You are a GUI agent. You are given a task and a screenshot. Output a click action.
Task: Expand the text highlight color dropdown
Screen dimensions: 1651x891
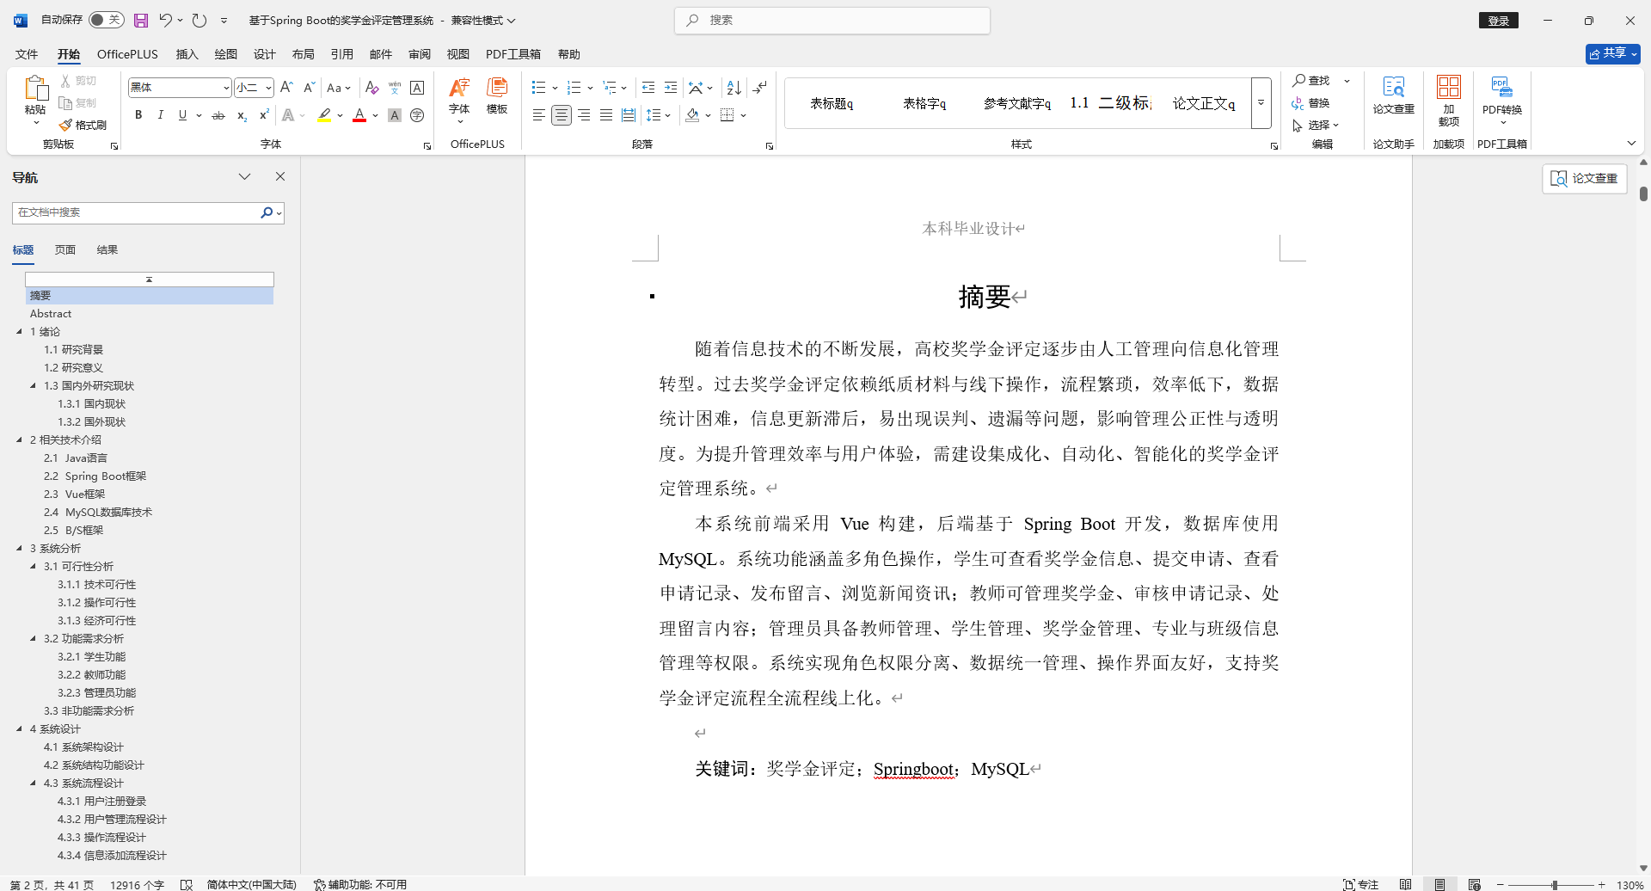click(339, 114)
